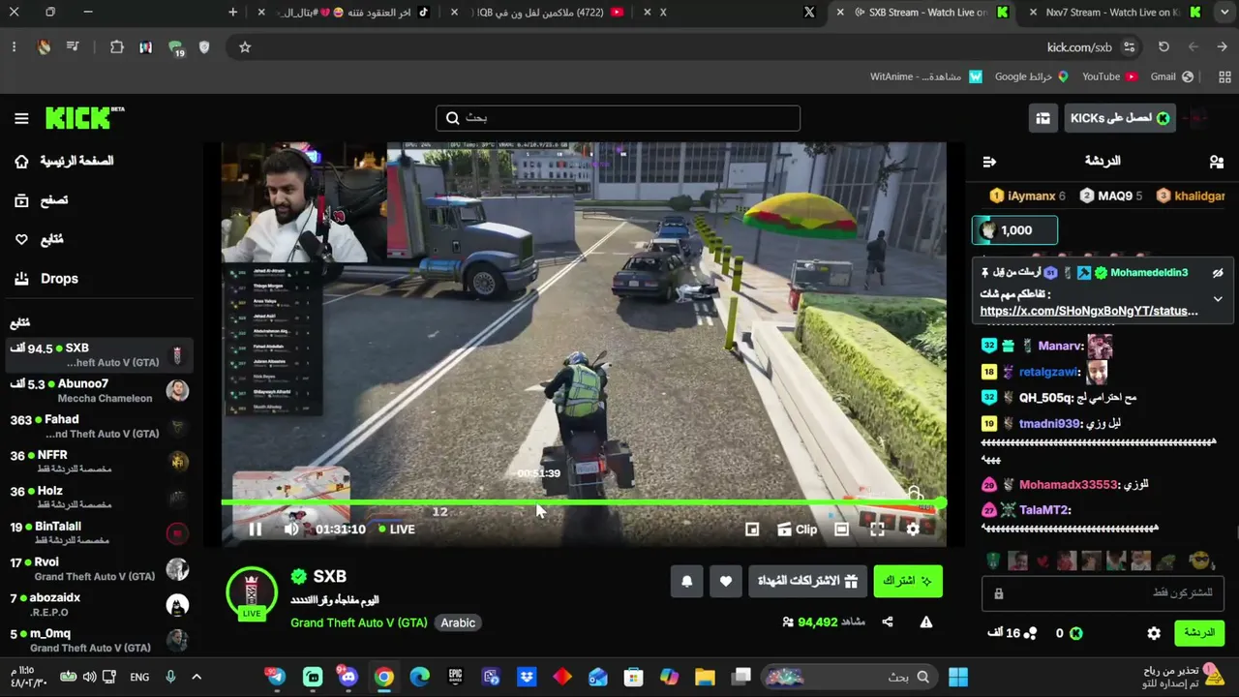Open the gift subscriptions button
1239x697 pixels.
pyautogui.click(x=807, y=581)
